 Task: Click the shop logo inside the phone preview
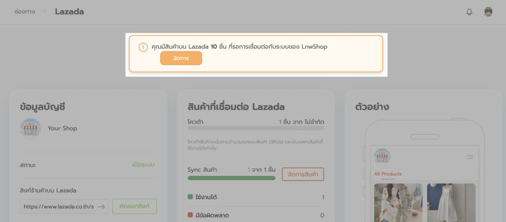[382, 156]
